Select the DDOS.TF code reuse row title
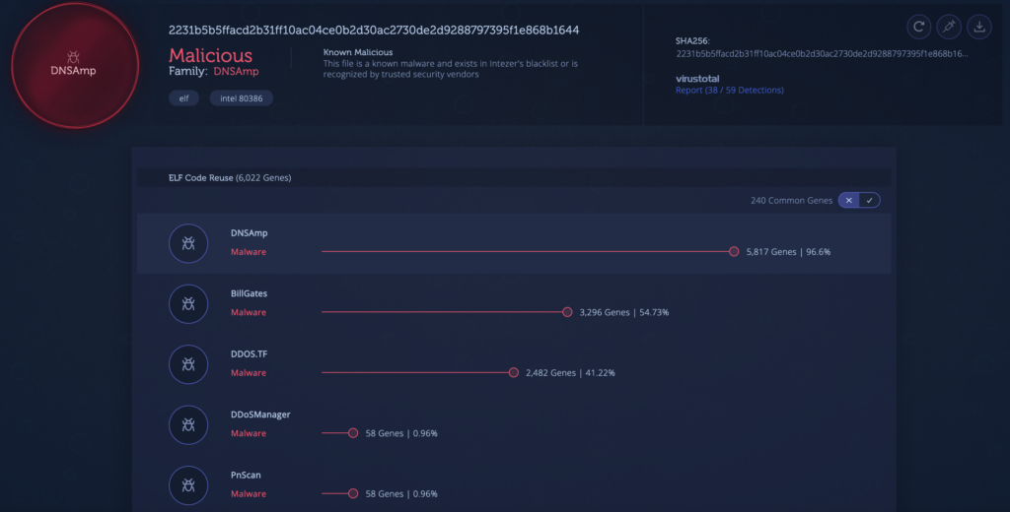 [249, 353]
